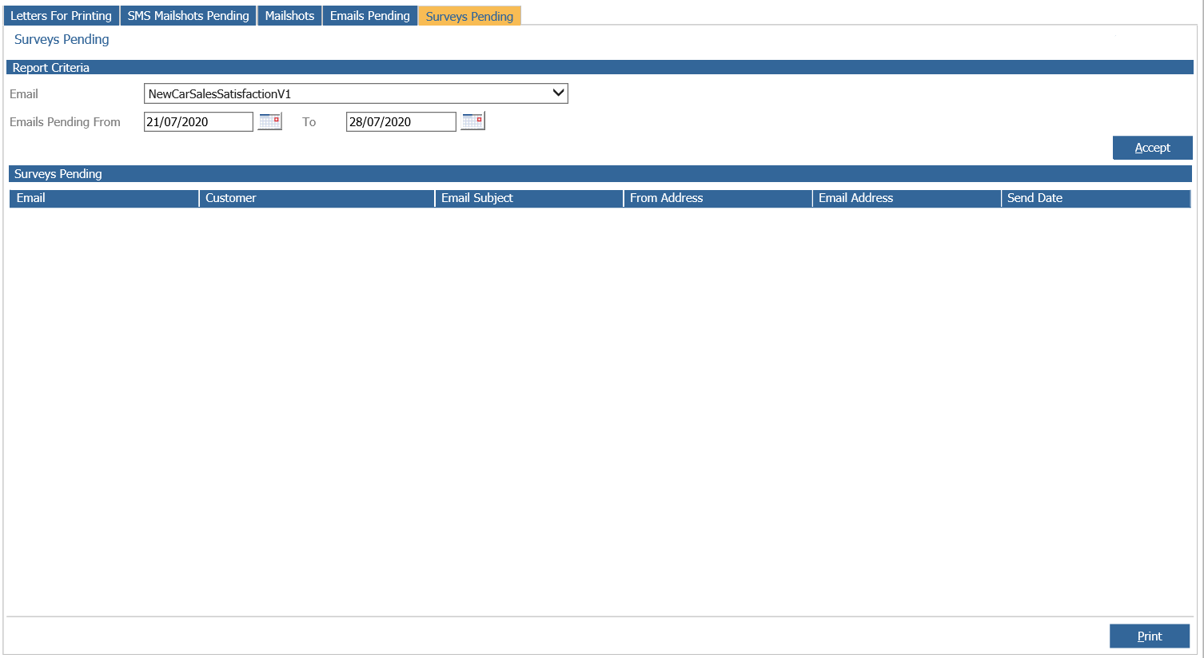This screenshot has width=1204, height=658.
Task: Click the Report Criteria section header
Action: pyautogui.click(x=600, y=68)
